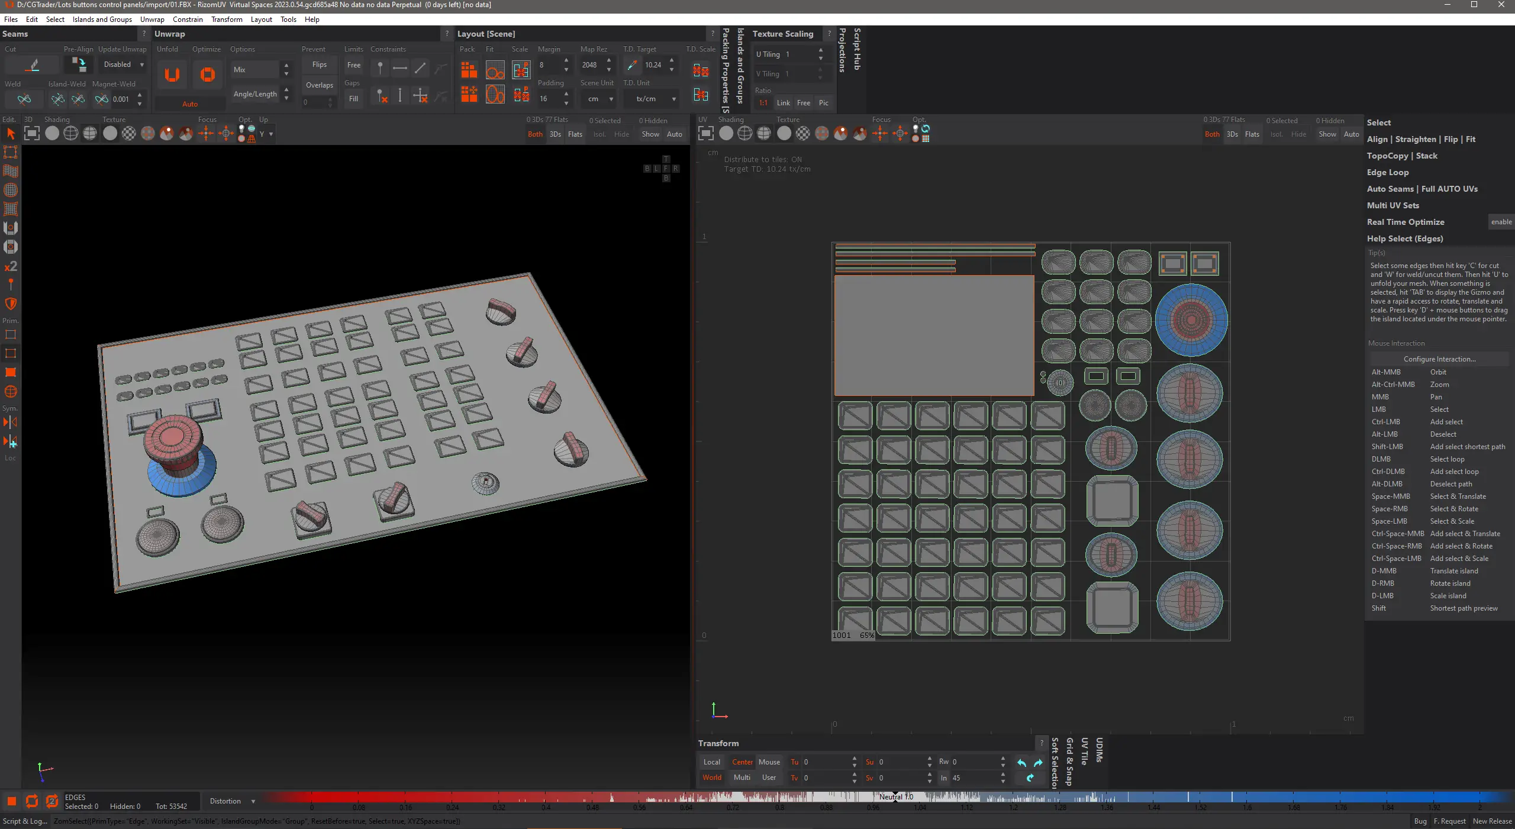The image size is (1515, 829).
Task: Click the Cut seam tool icon
Action: pyautogui.click(x=33, y=65)
